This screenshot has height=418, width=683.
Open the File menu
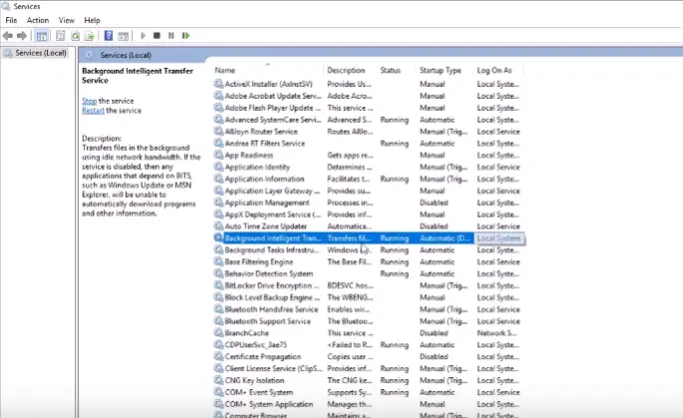(11, 21)
